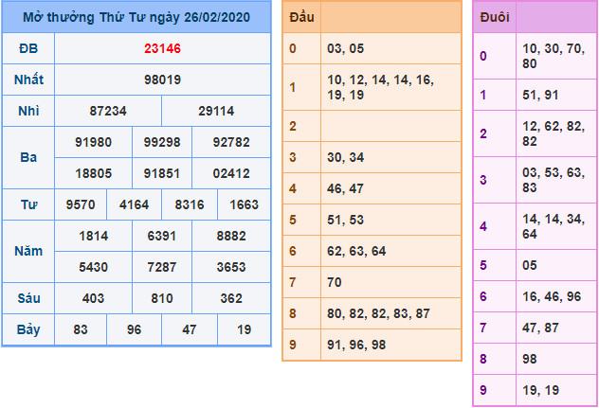Viewport: 599px width, 408px height.
Task: Click the Đuôi column header
Action: click(x=494, y=17)
